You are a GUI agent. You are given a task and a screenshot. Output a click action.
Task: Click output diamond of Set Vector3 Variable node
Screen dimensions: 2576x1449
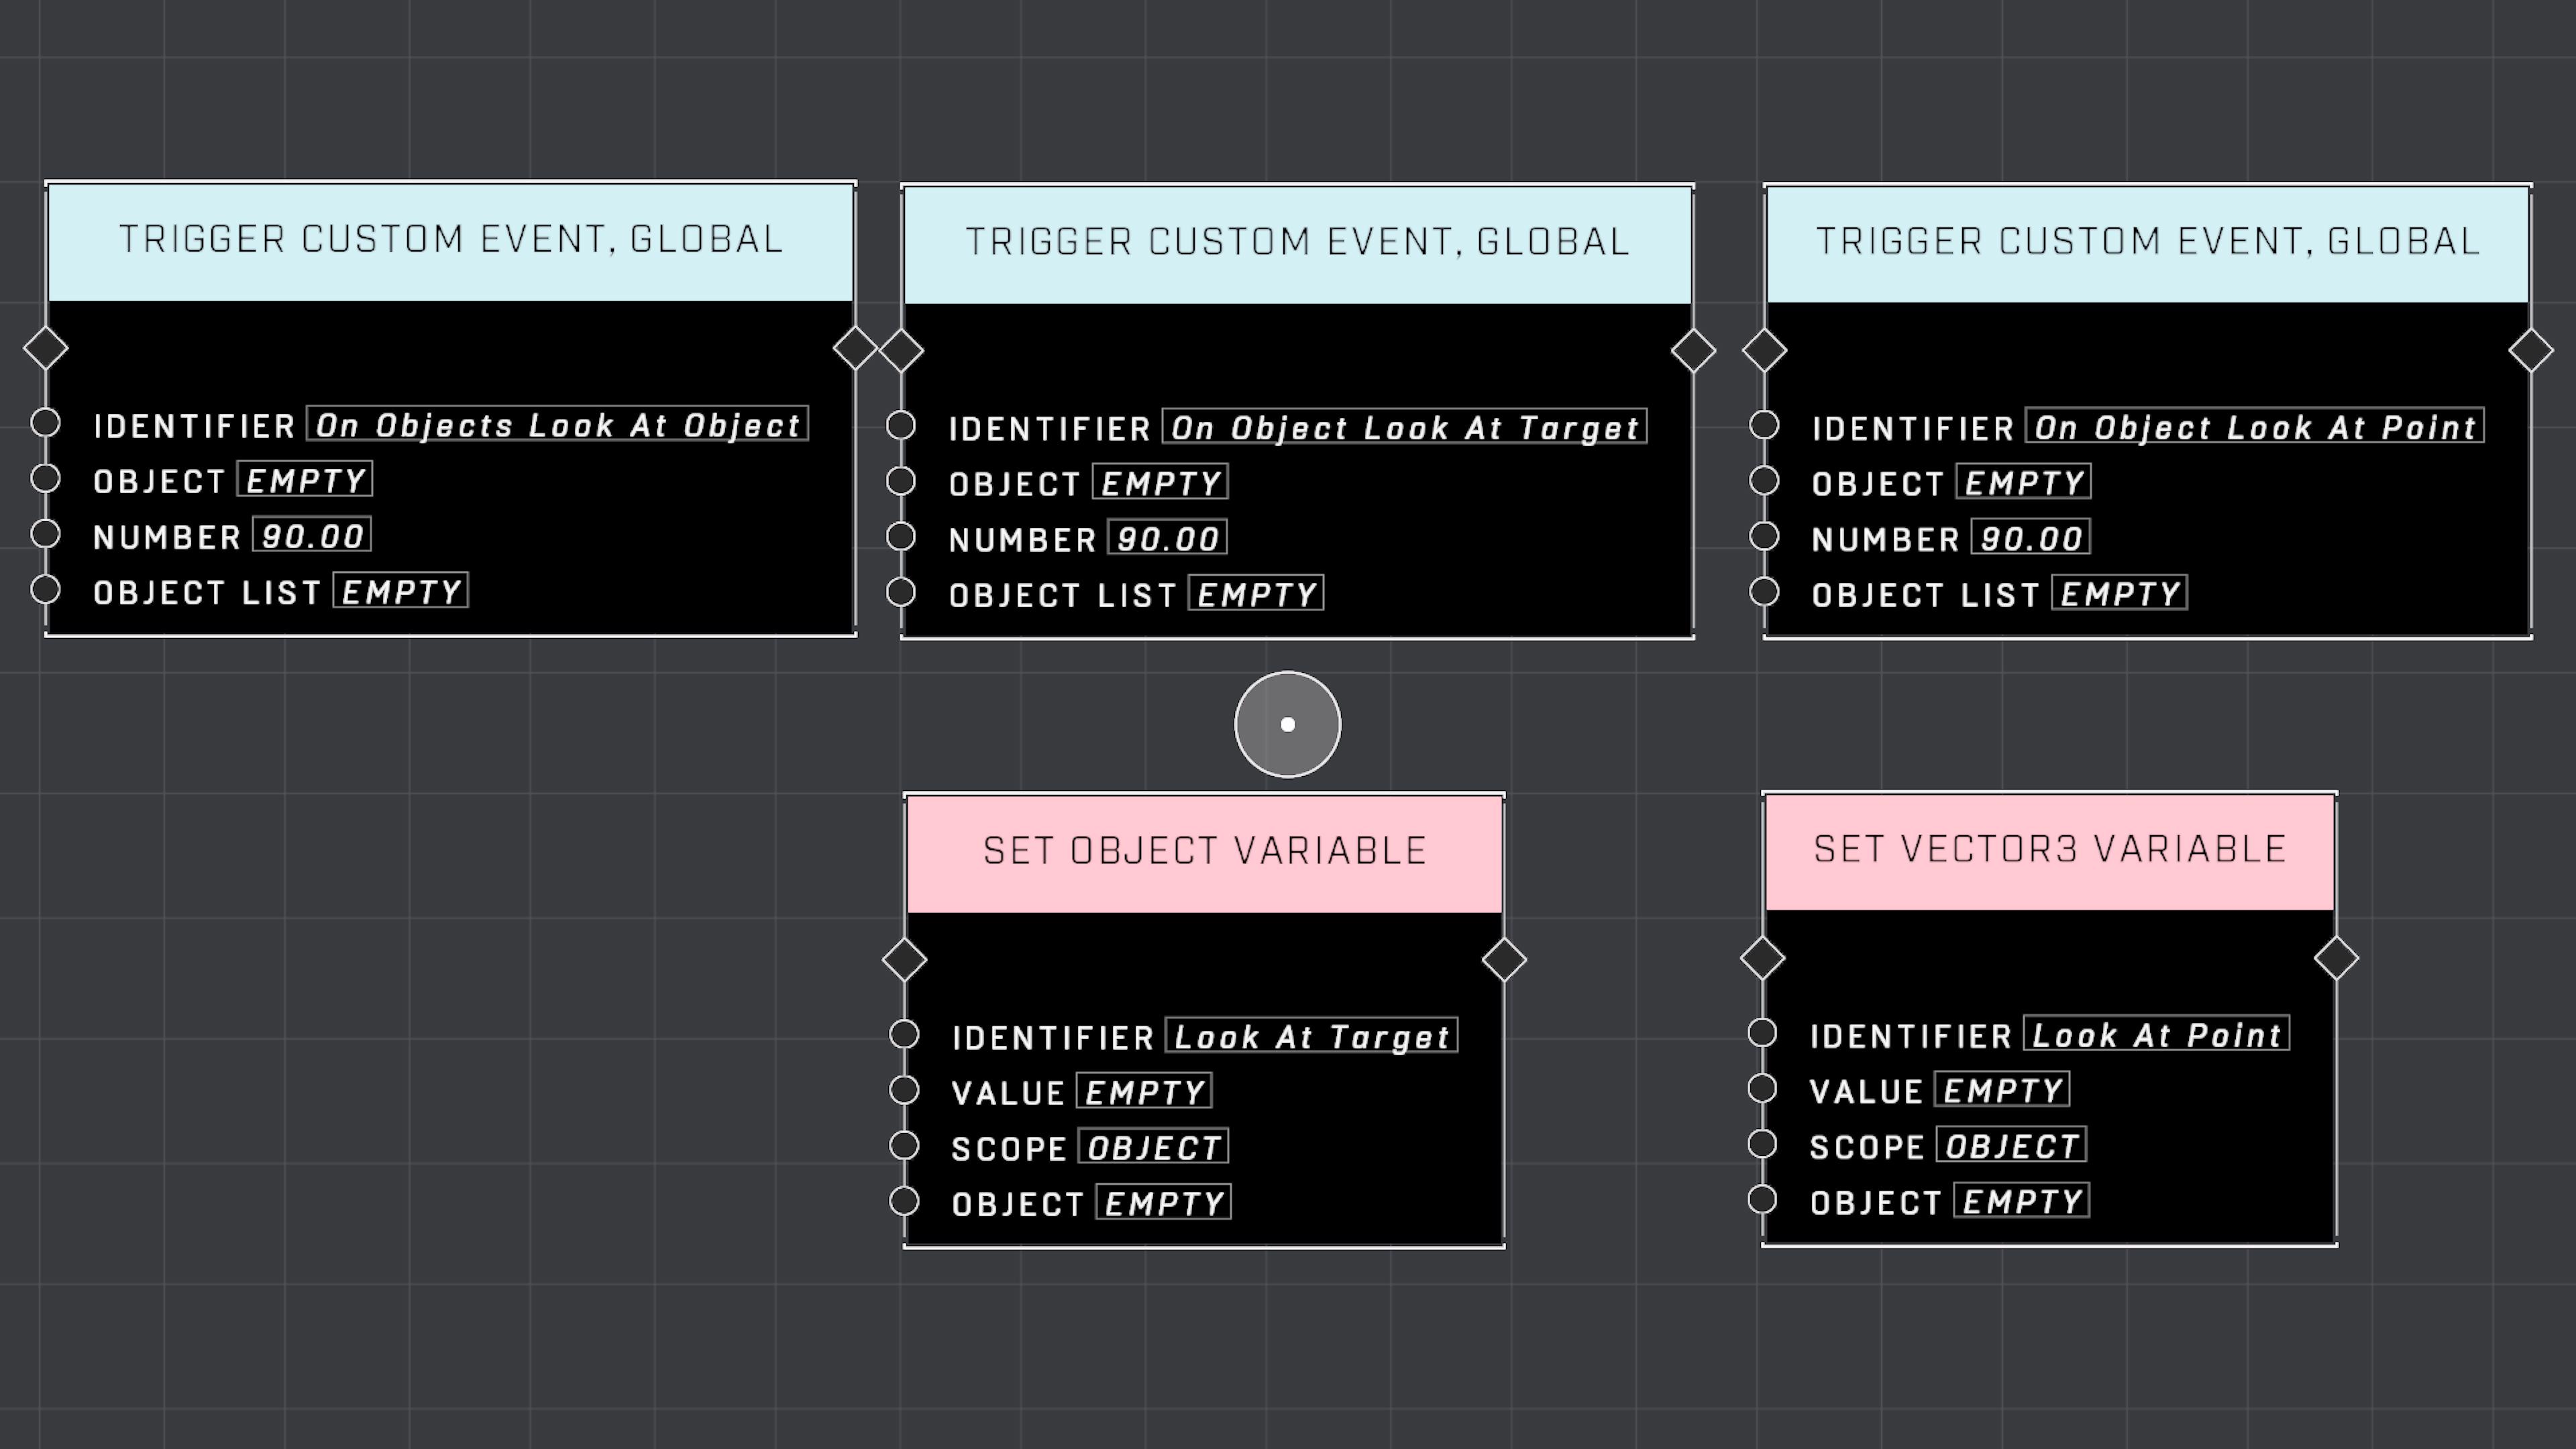click(2336, 958)
